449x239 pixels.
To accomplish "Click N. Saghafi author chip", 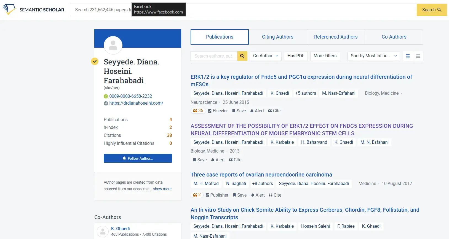I will tap(236, 184).
